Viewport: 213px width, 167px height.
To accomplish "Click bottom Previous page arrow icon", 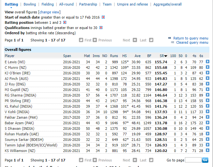I will [x=95, y=160].
